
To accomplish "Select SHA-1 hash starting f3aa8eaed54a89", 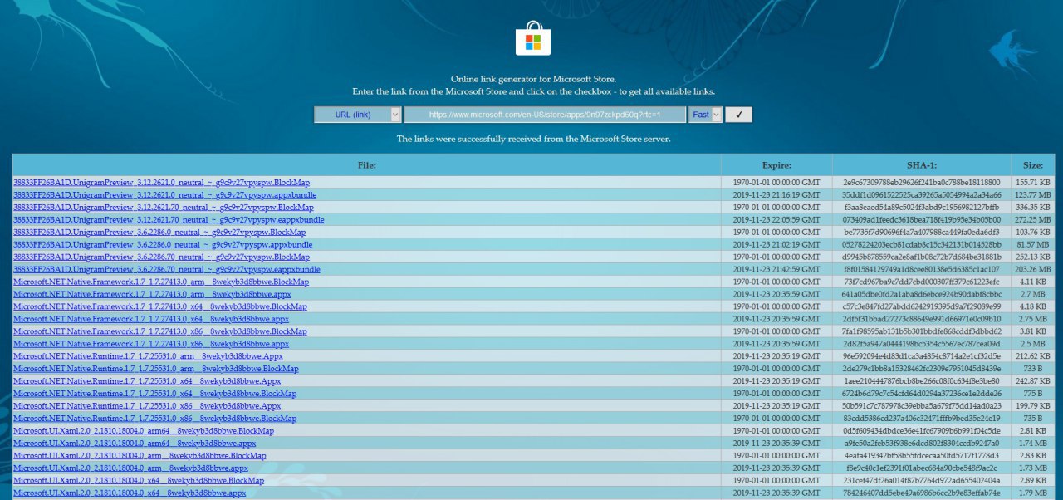I will pyautogui.click(x=922, y=207).
